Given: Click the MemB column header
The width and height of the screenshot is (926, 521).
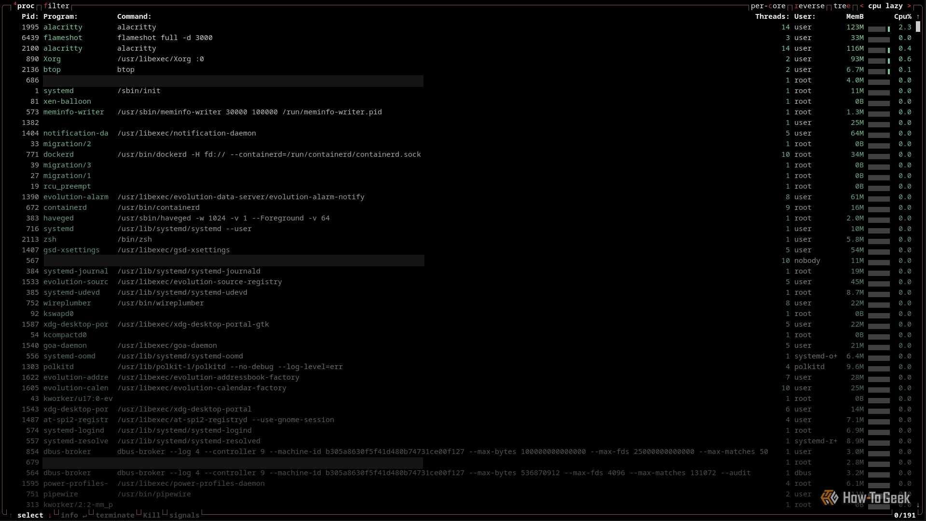Looking at the screenshot, I should tap(855, 16).
